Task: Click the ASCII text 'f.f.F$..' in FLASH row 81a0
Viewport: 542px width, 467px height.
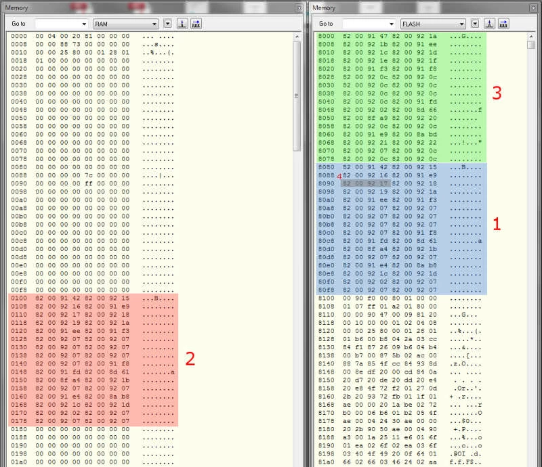Action: tap(465, 462)
